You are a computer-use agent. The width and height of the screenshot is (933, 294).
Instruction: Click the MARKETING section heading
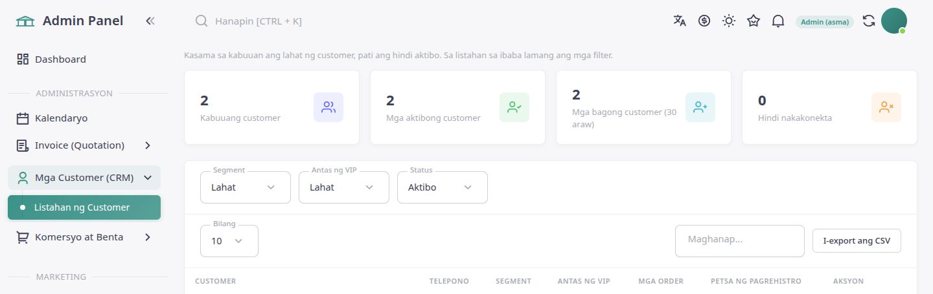[61, 277]
